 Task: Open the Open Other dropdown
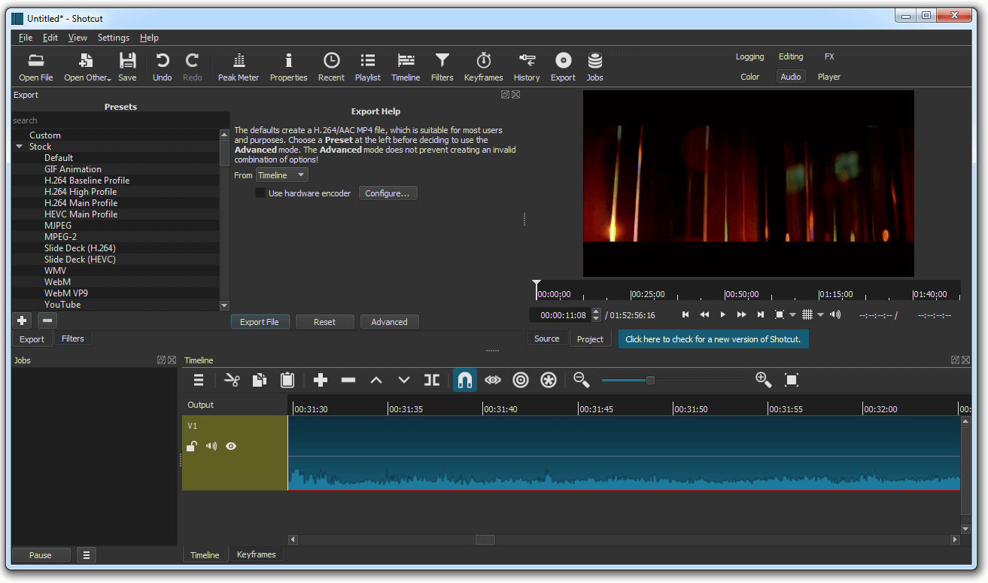(87, 67)
